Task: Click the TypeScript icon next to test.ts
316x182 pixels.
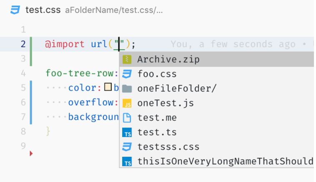Action: 127,133
